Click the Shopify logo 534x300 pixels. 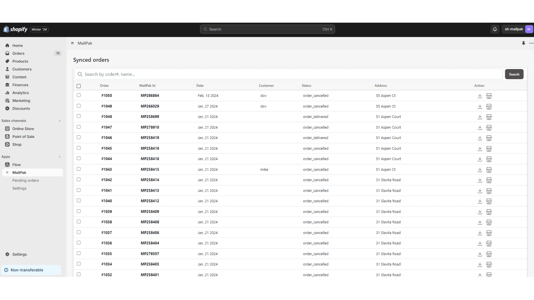15,29
